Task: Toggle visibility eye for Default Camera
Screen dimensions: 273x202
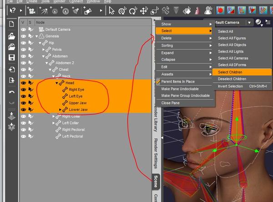Action: (x=24, y=30)
